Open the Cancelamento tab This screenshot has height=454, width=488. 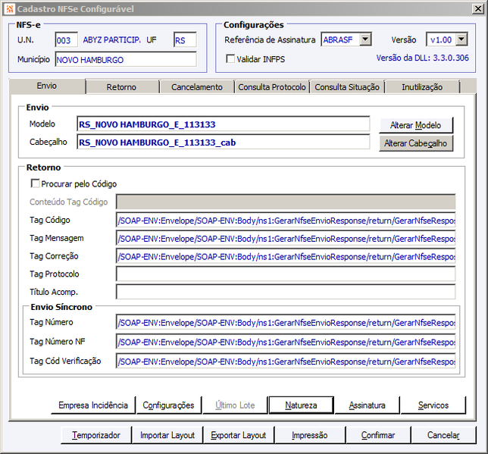pos(197,87)
